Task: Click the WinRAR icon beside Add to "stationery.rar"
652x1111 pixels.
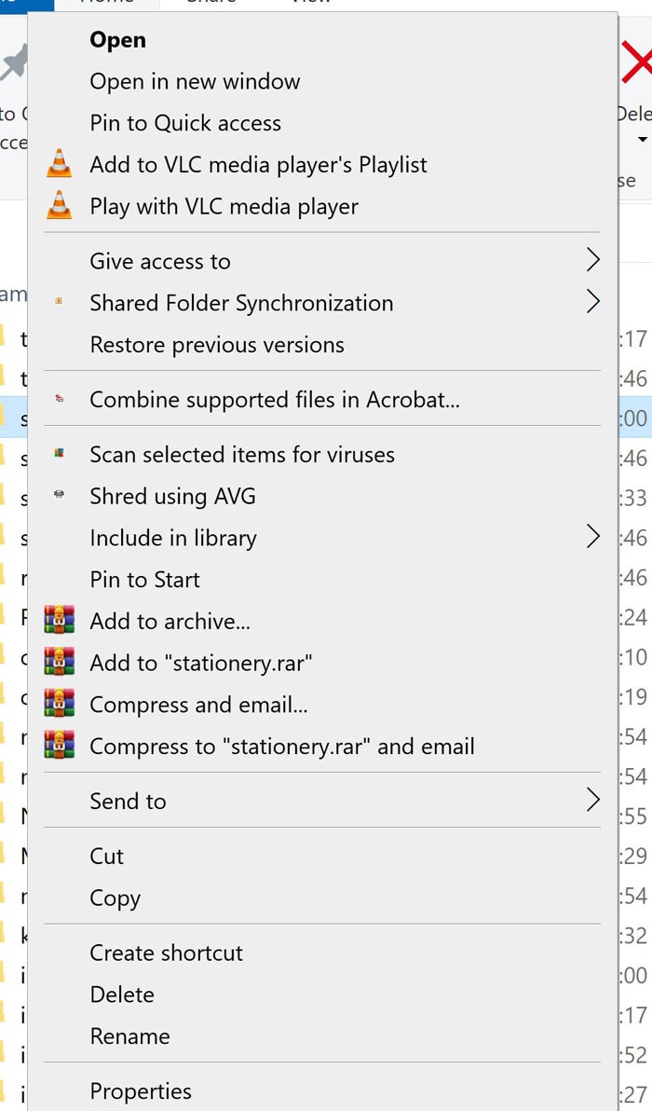Action: (59, 662)
